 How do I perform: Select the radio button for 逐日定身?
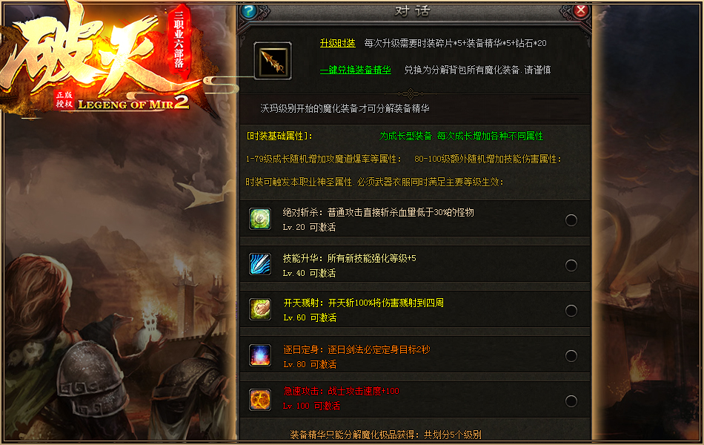[571, 356]
